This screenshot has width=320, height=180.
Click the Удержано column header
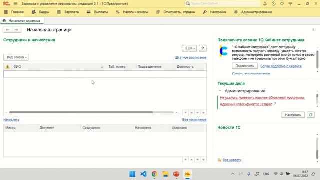[x=179, y=128]
